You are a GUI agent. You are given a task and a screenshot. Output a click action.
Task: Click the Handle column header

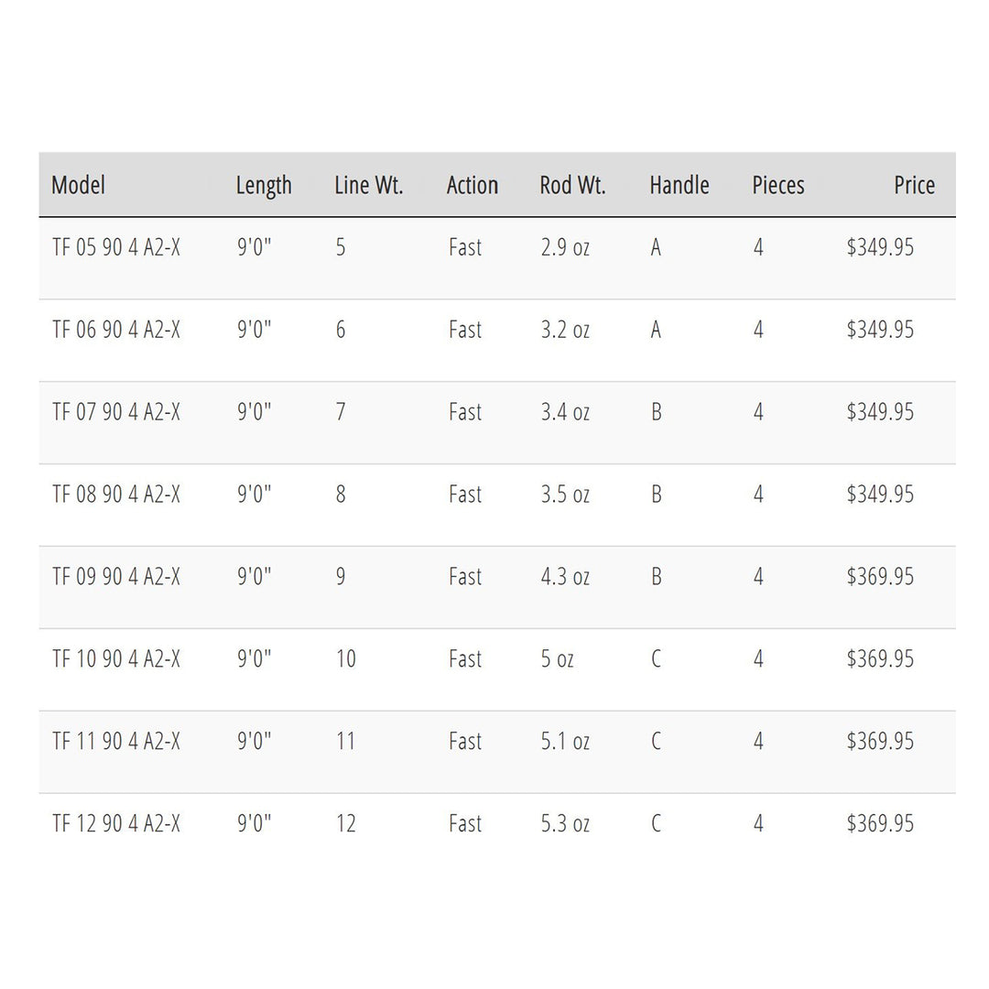point(679,185)
